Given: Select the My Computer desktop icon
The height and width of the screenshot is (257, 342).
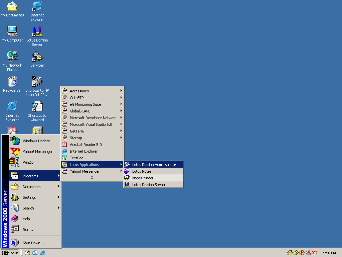Looking at the screenshot, I should [x=12, y=34].
